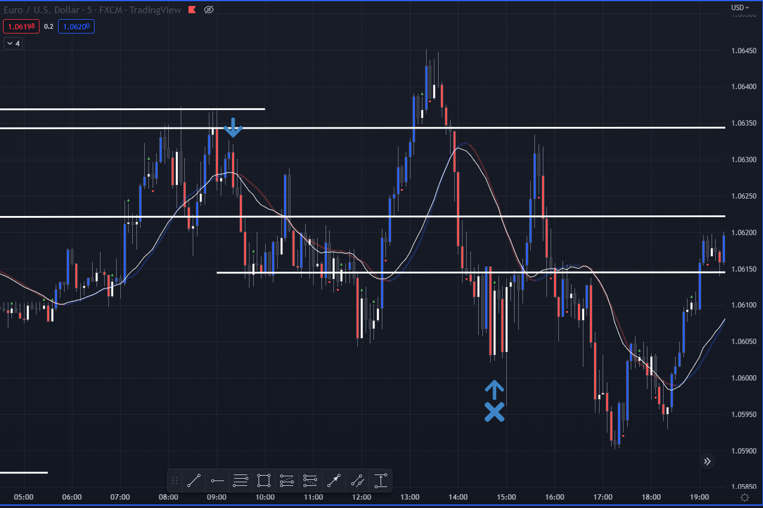Select the Trend Line drawing tool

(x=194, y=480)
